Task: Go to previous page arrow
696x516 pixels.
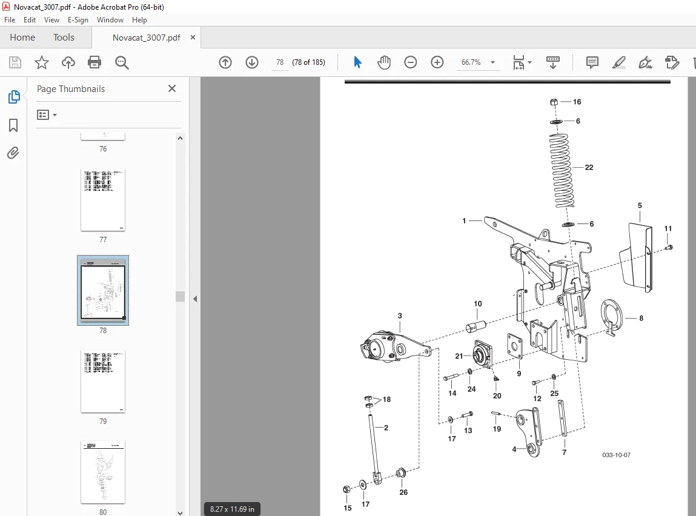Action: [x=225, y=62]
